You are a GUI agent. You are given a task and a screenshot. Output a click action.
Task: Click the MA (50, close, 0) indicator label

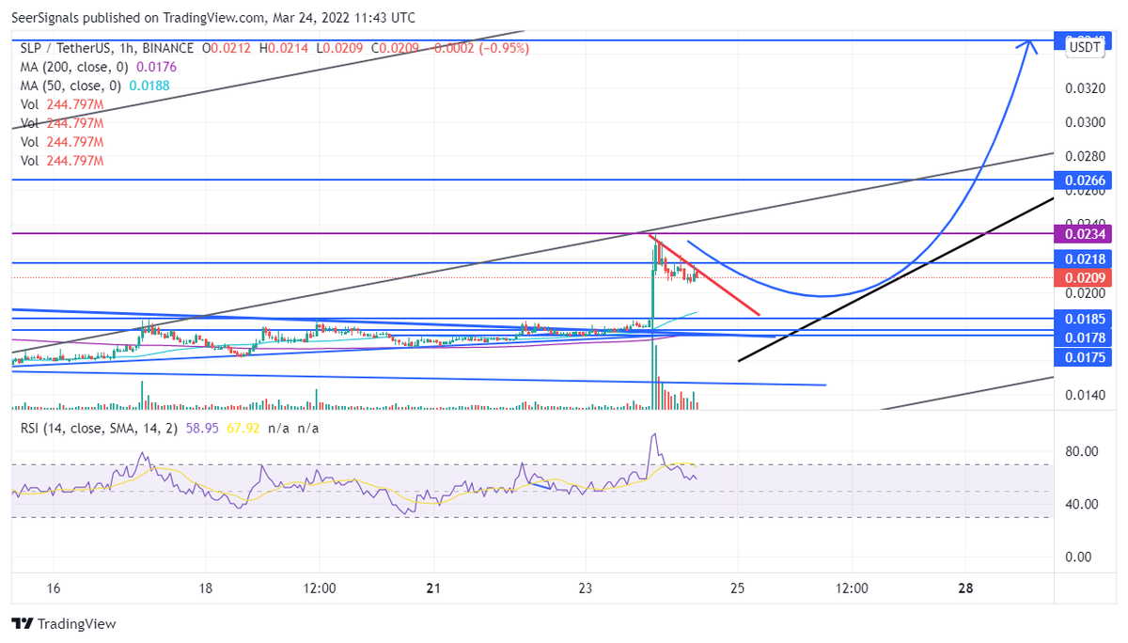pos(70,86)
